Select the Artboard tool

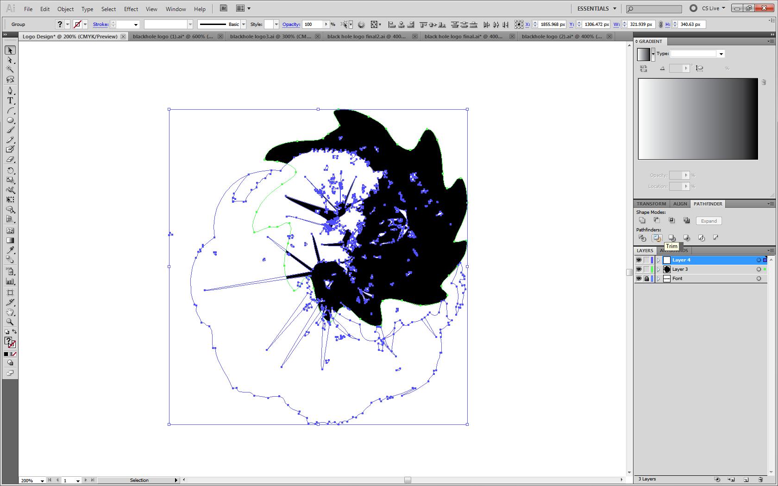tap(10, 293)
